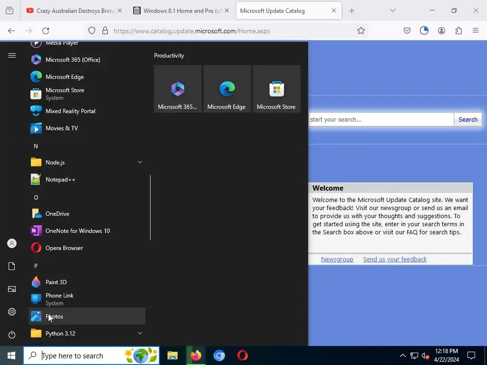Image resolution: width=487 pixels, height=365 pixels.
Task: Click the catalog Search button
Action: point(468,119)
